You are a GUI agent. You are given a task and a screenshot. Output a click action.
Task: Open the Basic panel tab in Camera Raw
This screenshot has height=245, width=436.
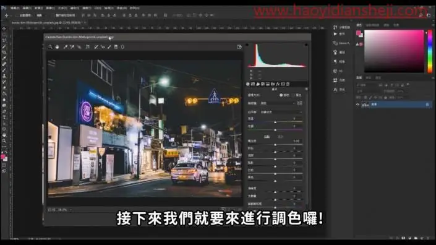(x=248, y=84)
